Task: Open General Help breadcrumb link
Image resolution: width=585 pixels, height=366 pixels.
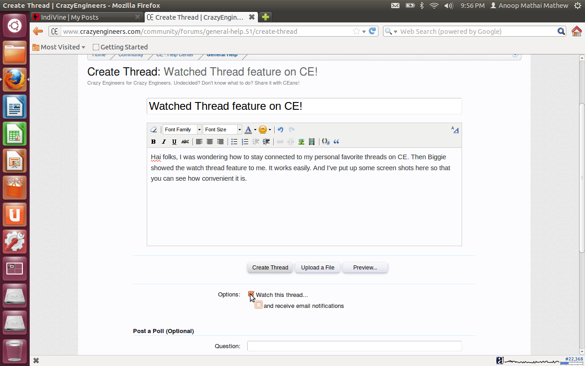Action: click(222, 55)
